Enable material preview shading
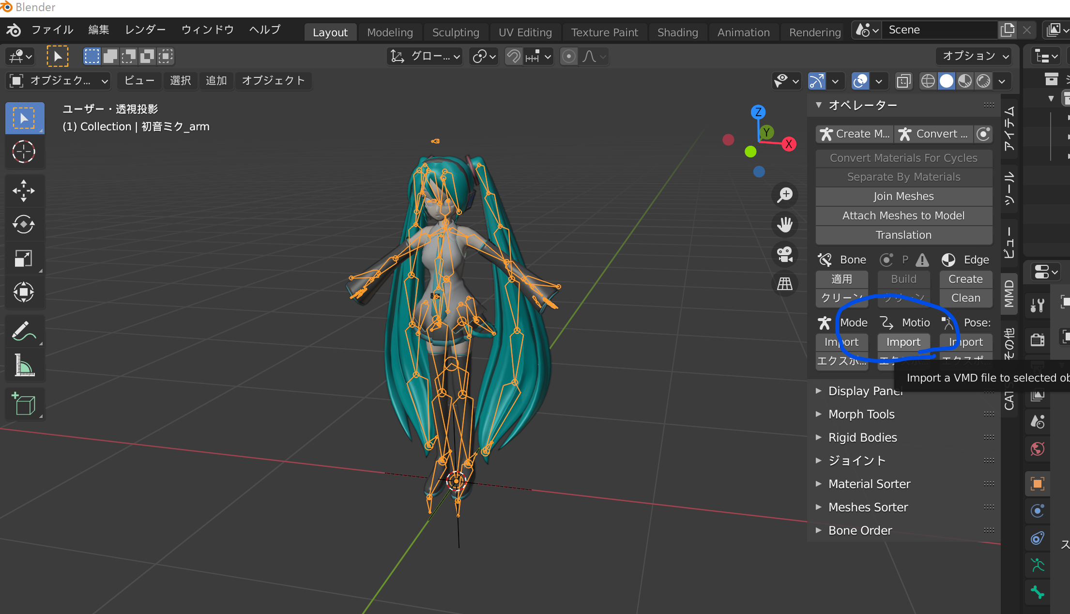Image resolution: width=1070 pixels, height=614 pixels. tap(964, 81)
